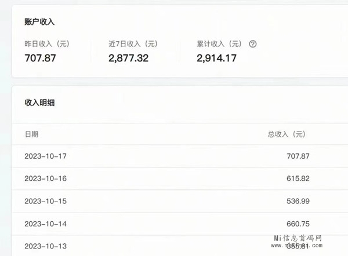
Task: Click yesterday's income value under 昨日收入
Action: [41, 57]
